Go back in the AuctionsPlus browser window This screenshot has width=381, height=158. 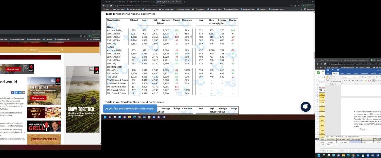[x=104, y=6]
